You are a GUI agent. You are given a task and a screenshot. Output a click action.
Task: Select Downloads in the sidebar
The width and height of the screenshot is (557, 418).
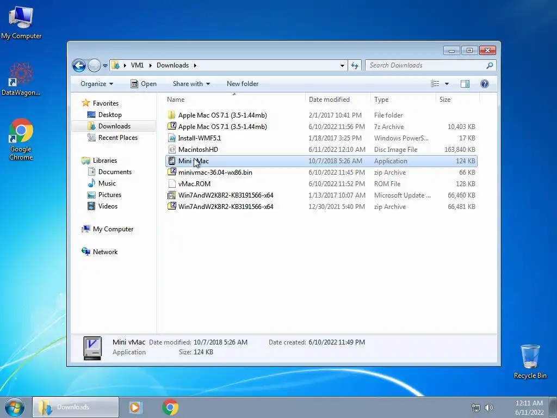tap(114, 126)
